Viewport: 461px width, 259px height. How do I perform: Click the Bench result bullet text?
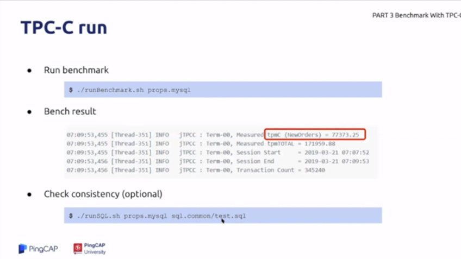(70, 112)
